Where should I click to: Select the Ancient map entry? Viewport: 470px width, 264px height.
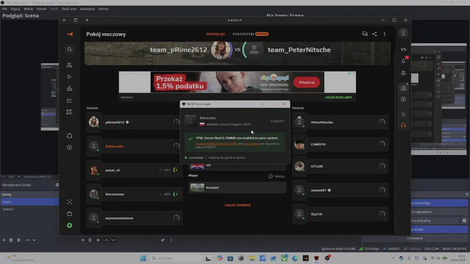click(237, 187)
